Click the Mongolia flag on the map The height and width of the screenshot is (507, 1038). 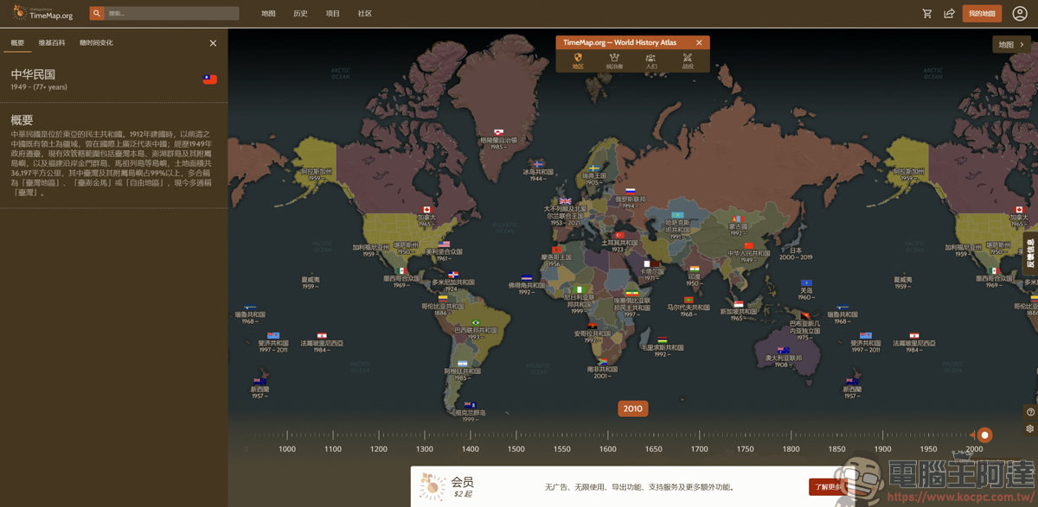pos(738,219)
